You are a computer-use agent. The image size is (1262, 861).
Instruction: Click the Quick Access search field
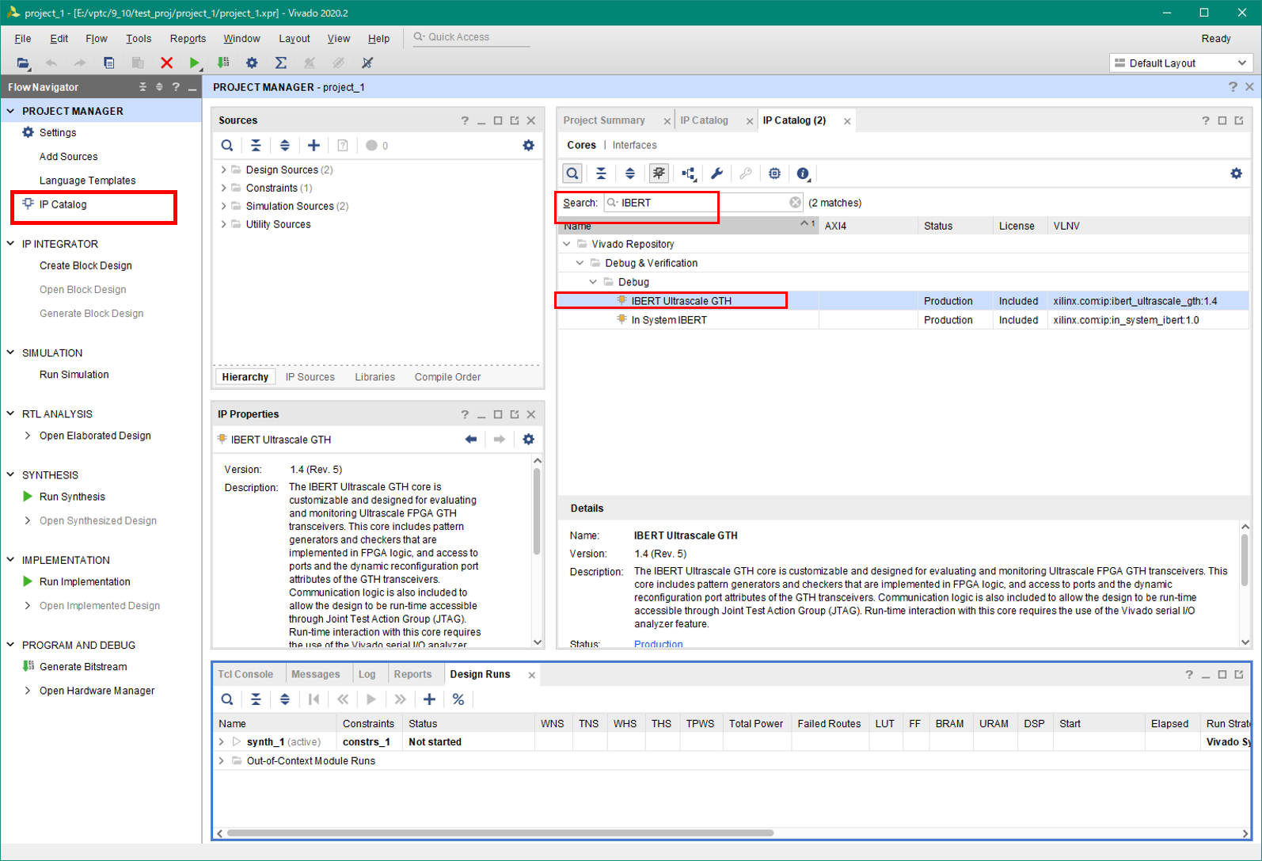point(471,37)
